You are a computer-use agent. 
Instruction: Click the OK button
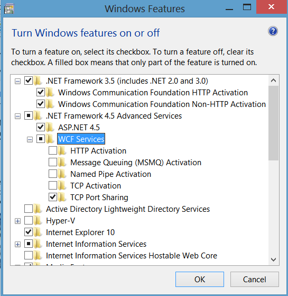[x=200, y=280]
